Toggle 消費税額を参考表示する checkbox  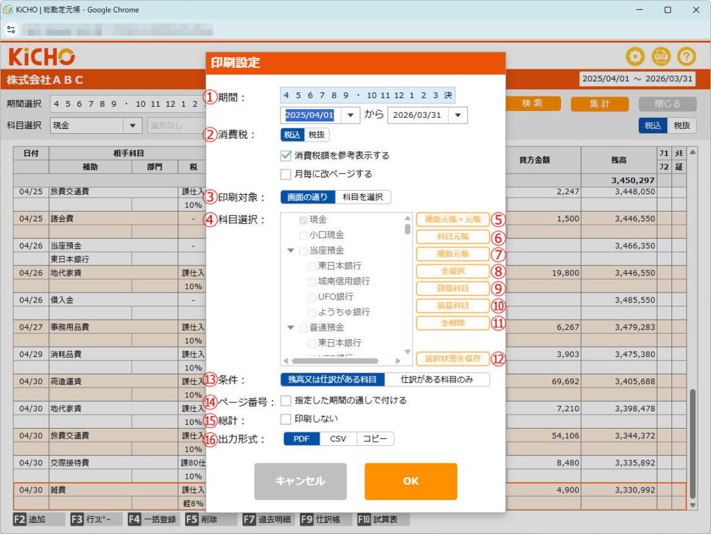pyautogui.click(x=285, y=155)
